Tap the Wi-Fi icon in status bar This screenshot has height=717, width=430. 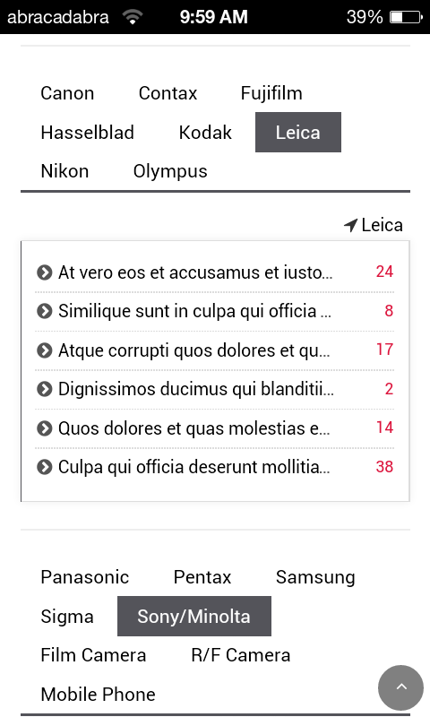pyautogui.click(x=133, y=17)
